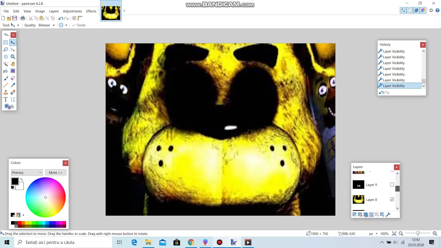Select the Rectangle Select tool
The width and height of the screenshot is (441, 248).
click(6, 42)
